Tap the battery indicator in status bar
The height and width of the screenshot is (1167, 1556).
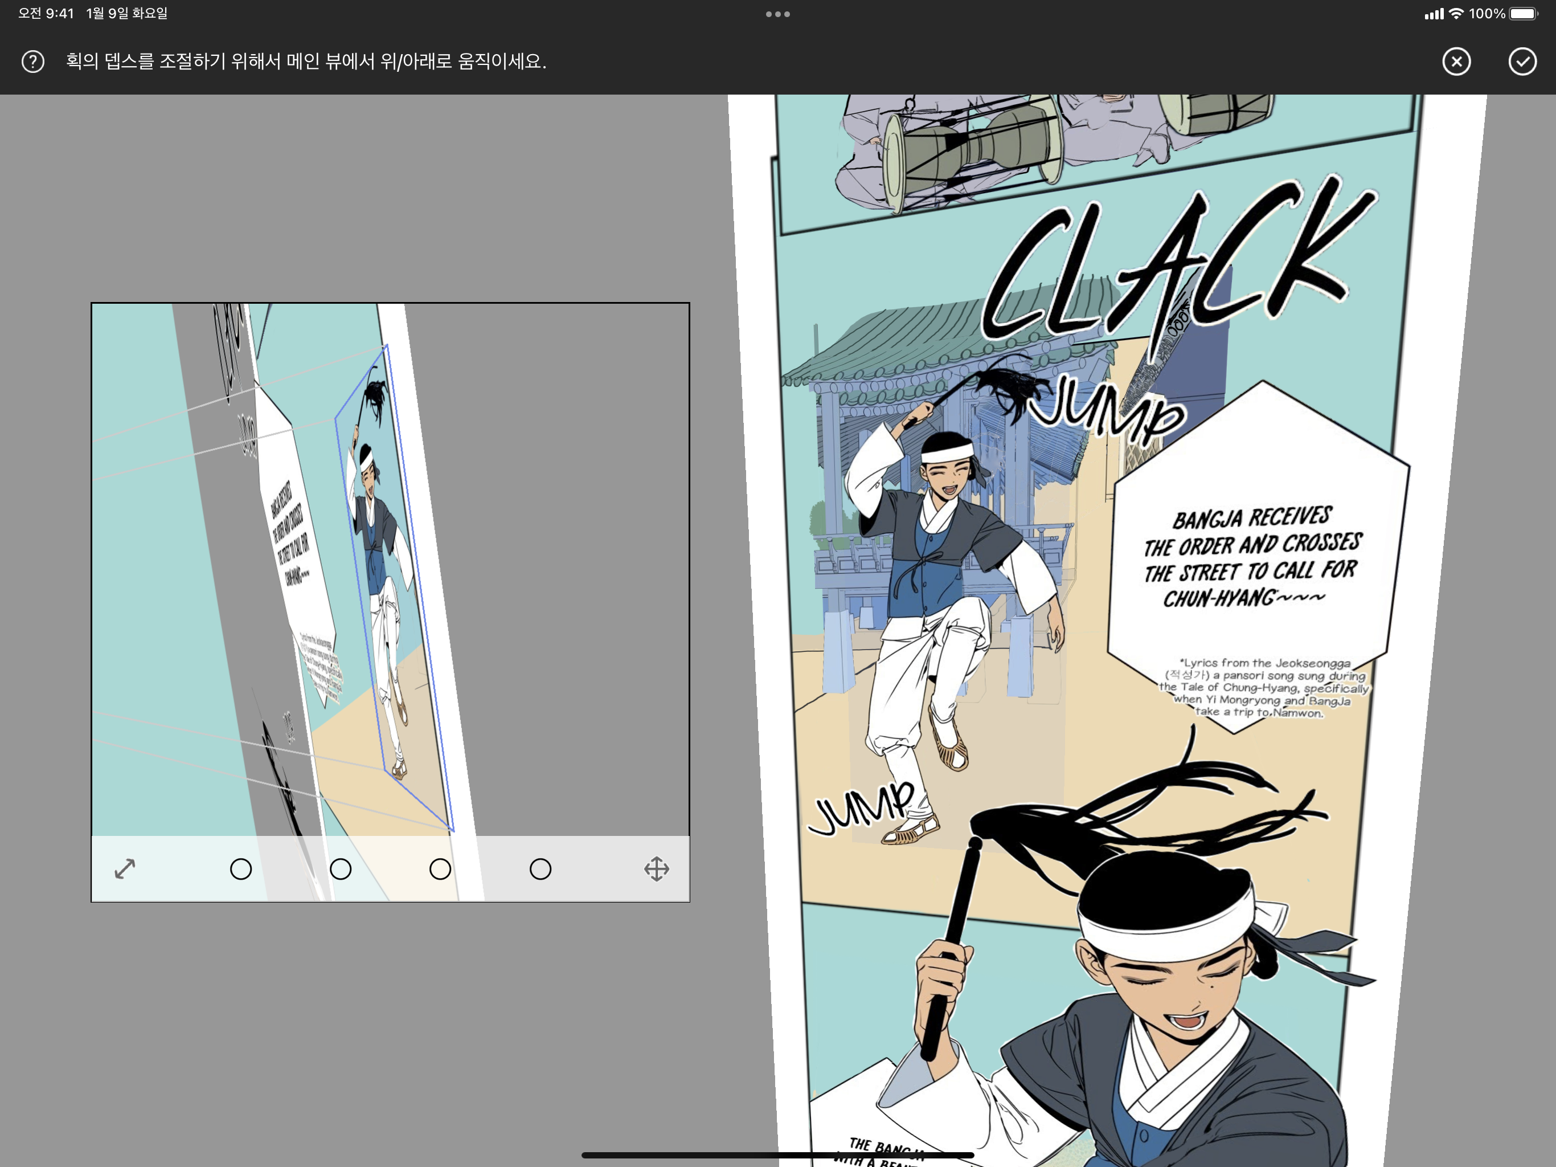(1524, 13)
